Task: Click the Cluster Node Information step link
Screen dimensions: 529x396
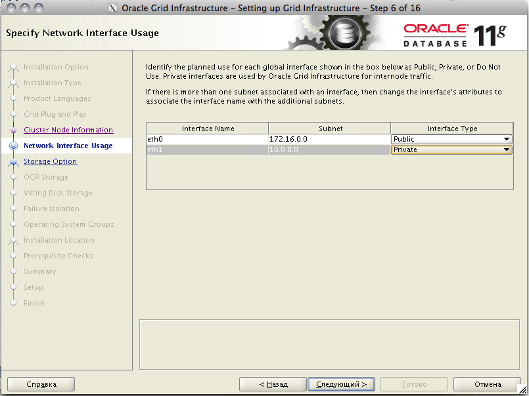Action: click(x=68, y=130)
